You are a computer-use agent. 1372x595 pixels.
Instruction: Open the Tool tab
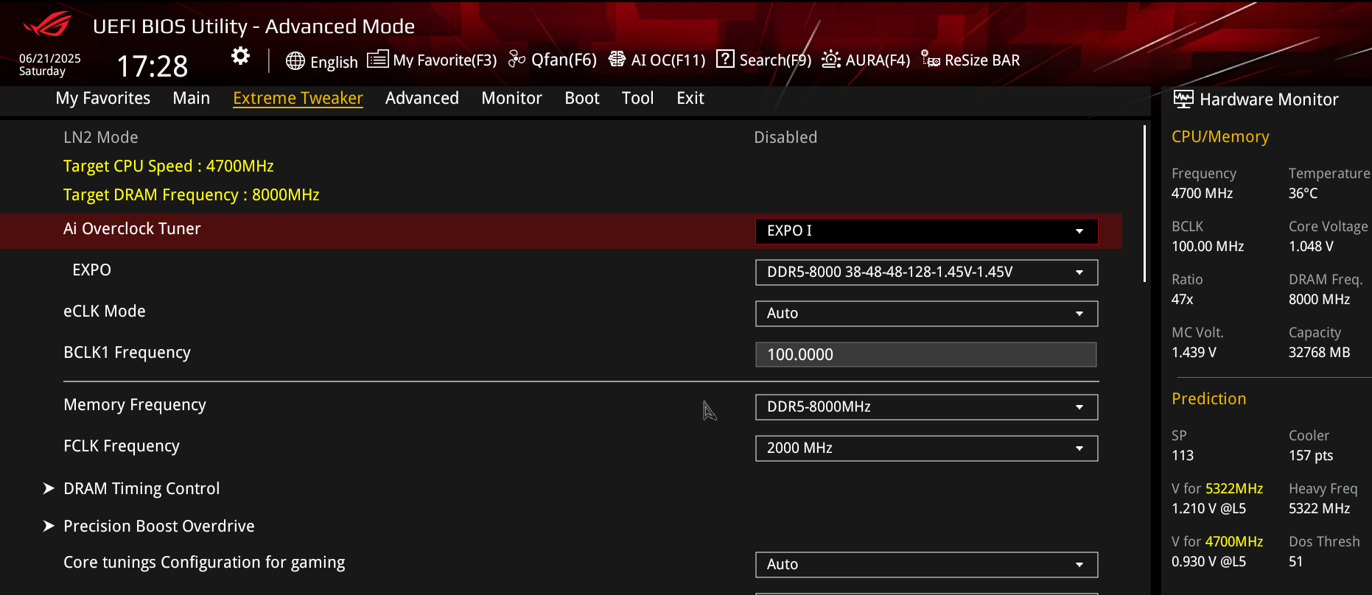638,98
